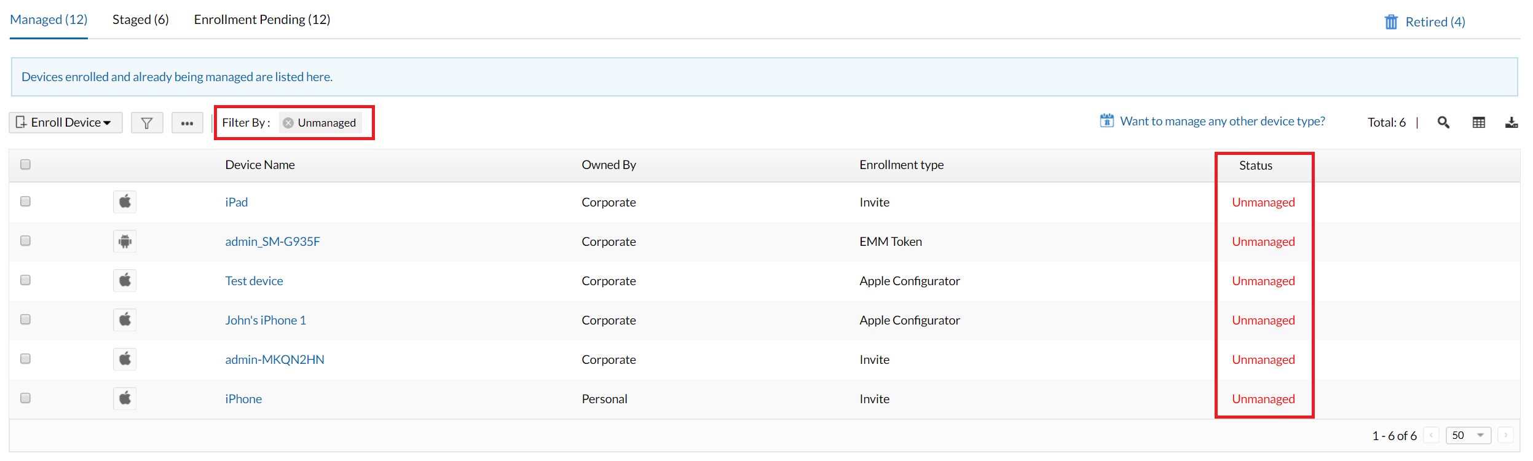The image size is (1533, 461).
Task: Sort by the Device Name column header
Action: tap(259, 165)
